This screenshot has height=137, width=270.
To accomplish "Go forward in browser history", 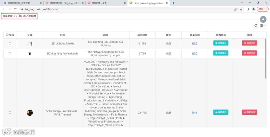I will tap(9, 9).
